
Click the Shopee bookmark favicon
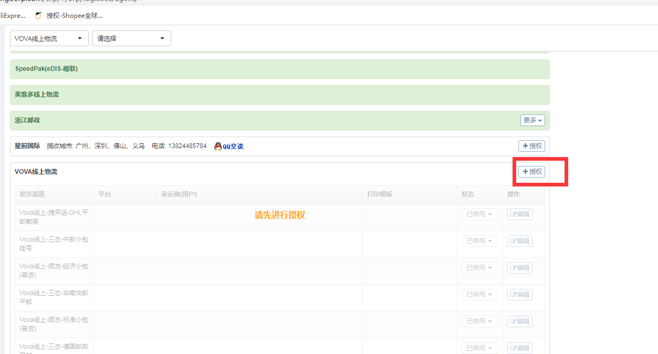click(38, 16)
